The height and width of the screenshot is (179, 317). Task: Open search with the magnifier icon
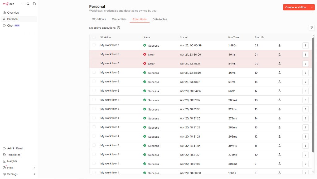[x=28, y=4]
